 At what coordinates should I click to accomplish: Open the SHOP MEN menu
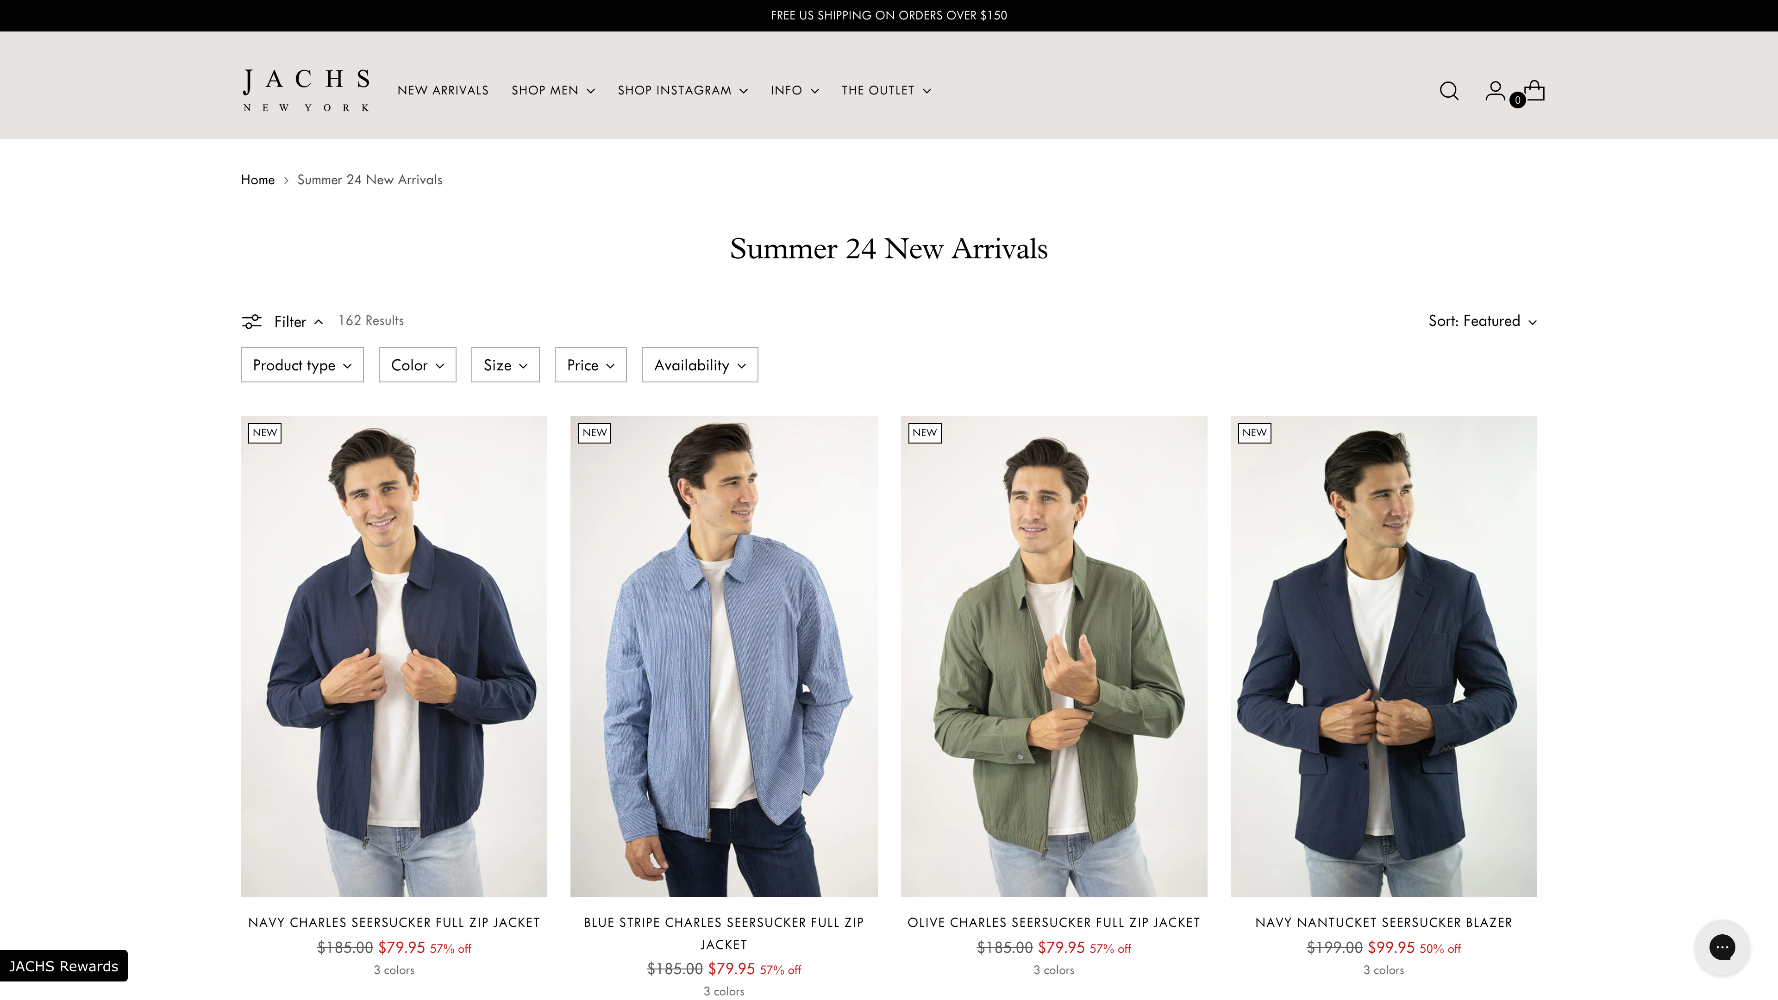552,90
